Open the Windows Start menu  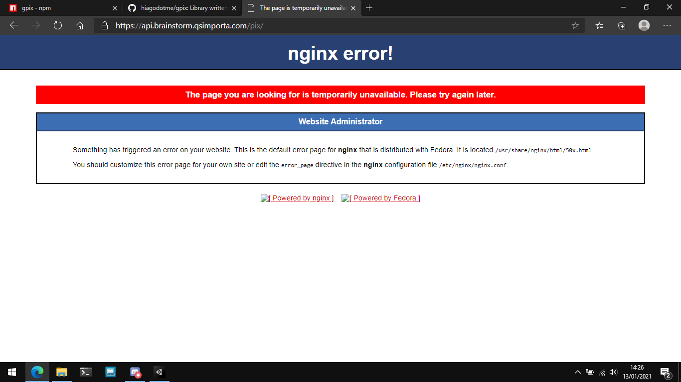coord(12,372)
